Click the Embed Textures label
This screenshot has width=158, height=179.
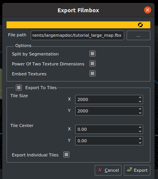point(29,74)
